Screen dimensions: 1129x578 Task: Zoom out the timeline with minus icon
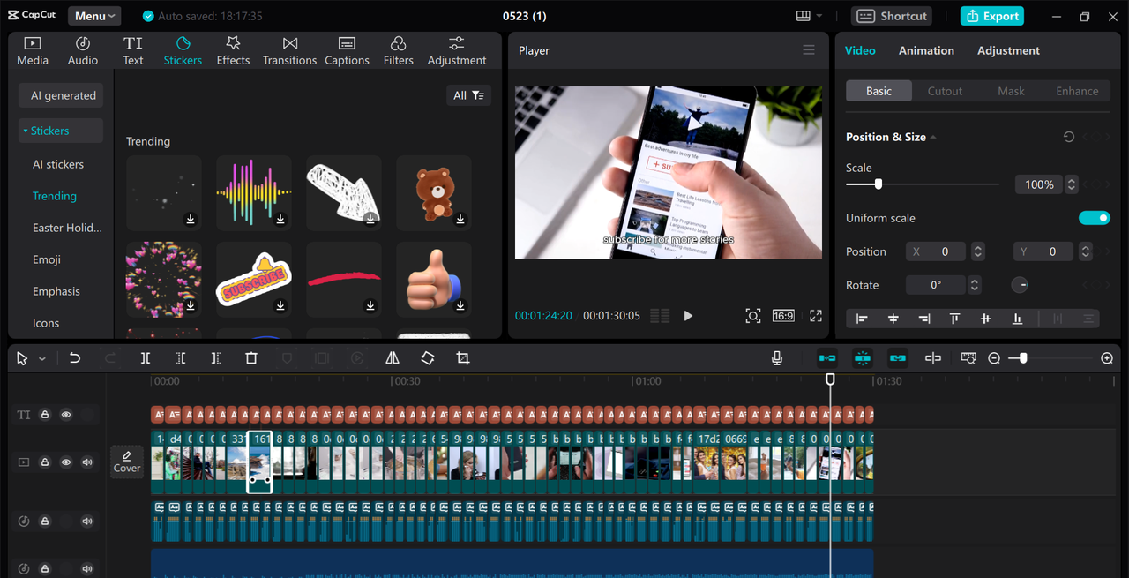tap(994, 358)
